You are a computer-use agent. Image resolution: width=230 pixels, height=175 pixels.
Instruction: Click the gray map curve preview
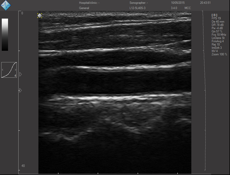click(x=9, y=70)
